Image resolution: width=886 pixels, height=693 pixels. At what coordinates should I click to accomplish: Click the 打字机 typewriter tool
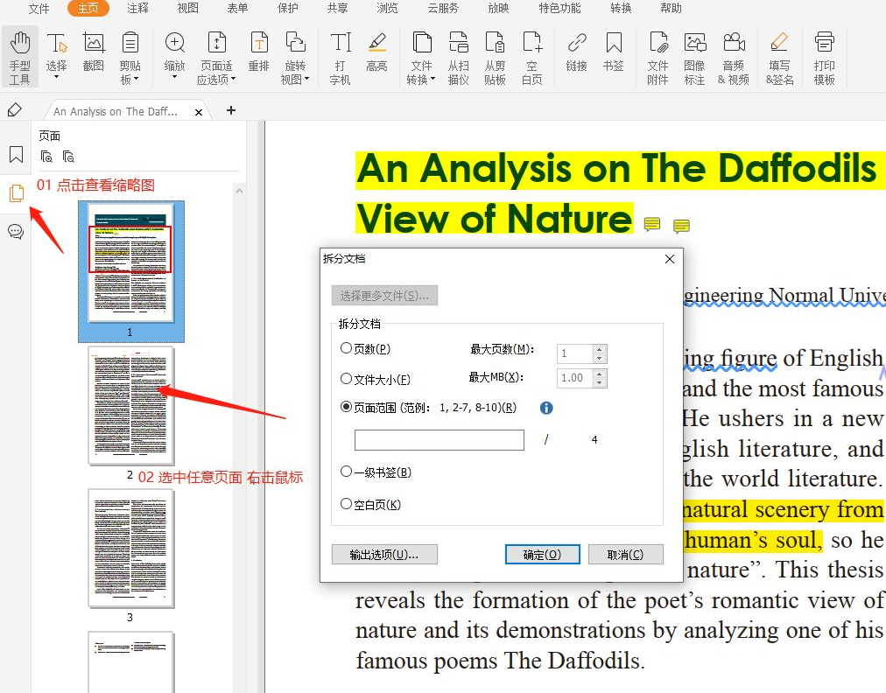click(x=340, y=57)
